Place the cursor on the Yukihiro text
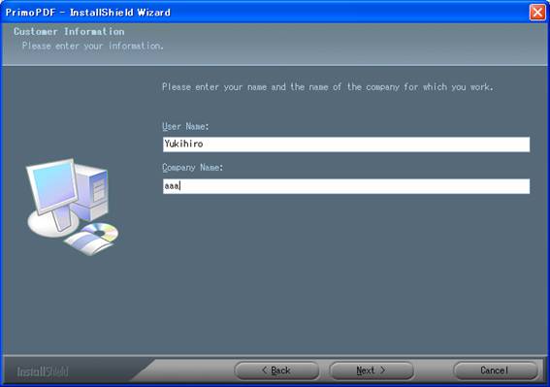 click(x=183, y=144)
